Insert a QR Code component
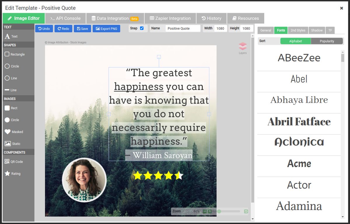Screen dimensions: 350x224 click(x=13, y=162)
